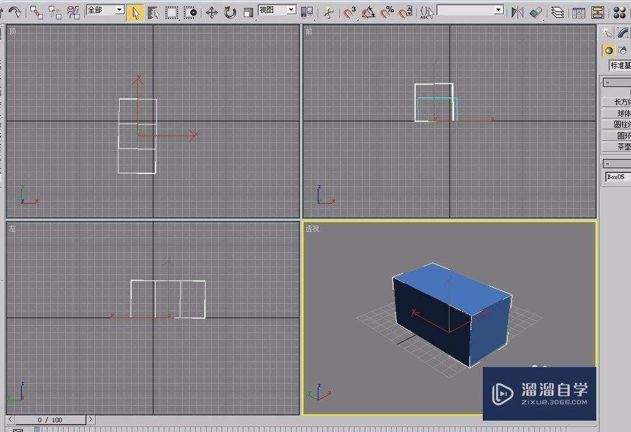Toggle the 3D Snaps magnet
This screenshot has height=432, width=631.
tap(350, 12)
